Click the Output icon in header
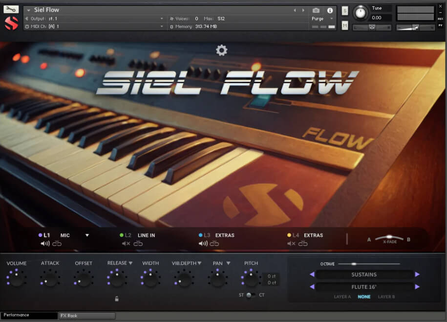 click(x=27, y=19)
